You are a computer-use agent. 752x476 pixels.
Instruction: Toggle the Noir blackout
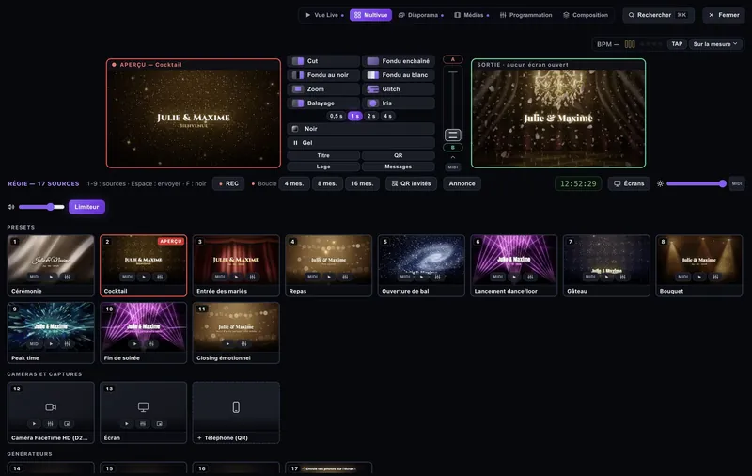pos(361,129)
